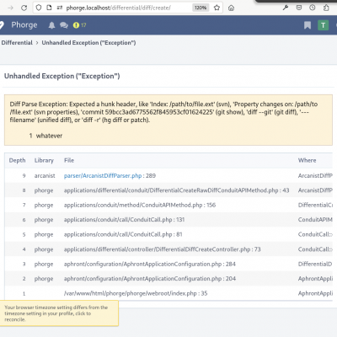Click the 120% zoom level indicator
Viewport: 337px width, 337px height.
[x=201, y=8]
